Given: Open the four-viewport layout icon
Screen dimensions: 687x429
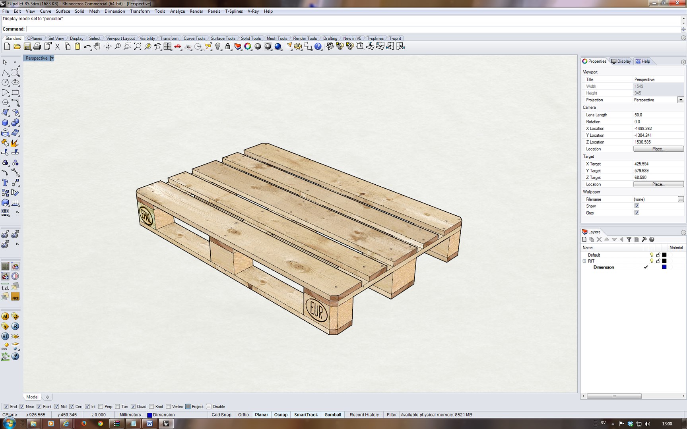Looking at the screenshot, I should click(167, 46).
